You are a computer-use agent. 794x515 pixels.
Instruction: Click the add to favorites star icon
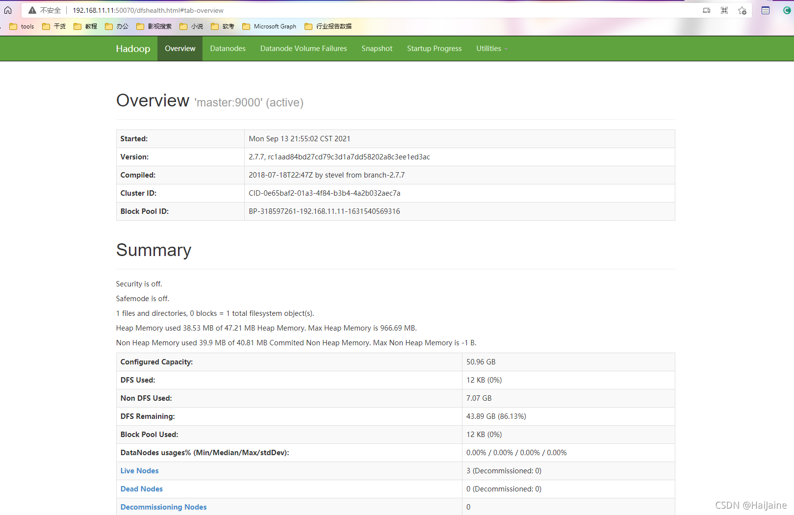tap(743, 10)
